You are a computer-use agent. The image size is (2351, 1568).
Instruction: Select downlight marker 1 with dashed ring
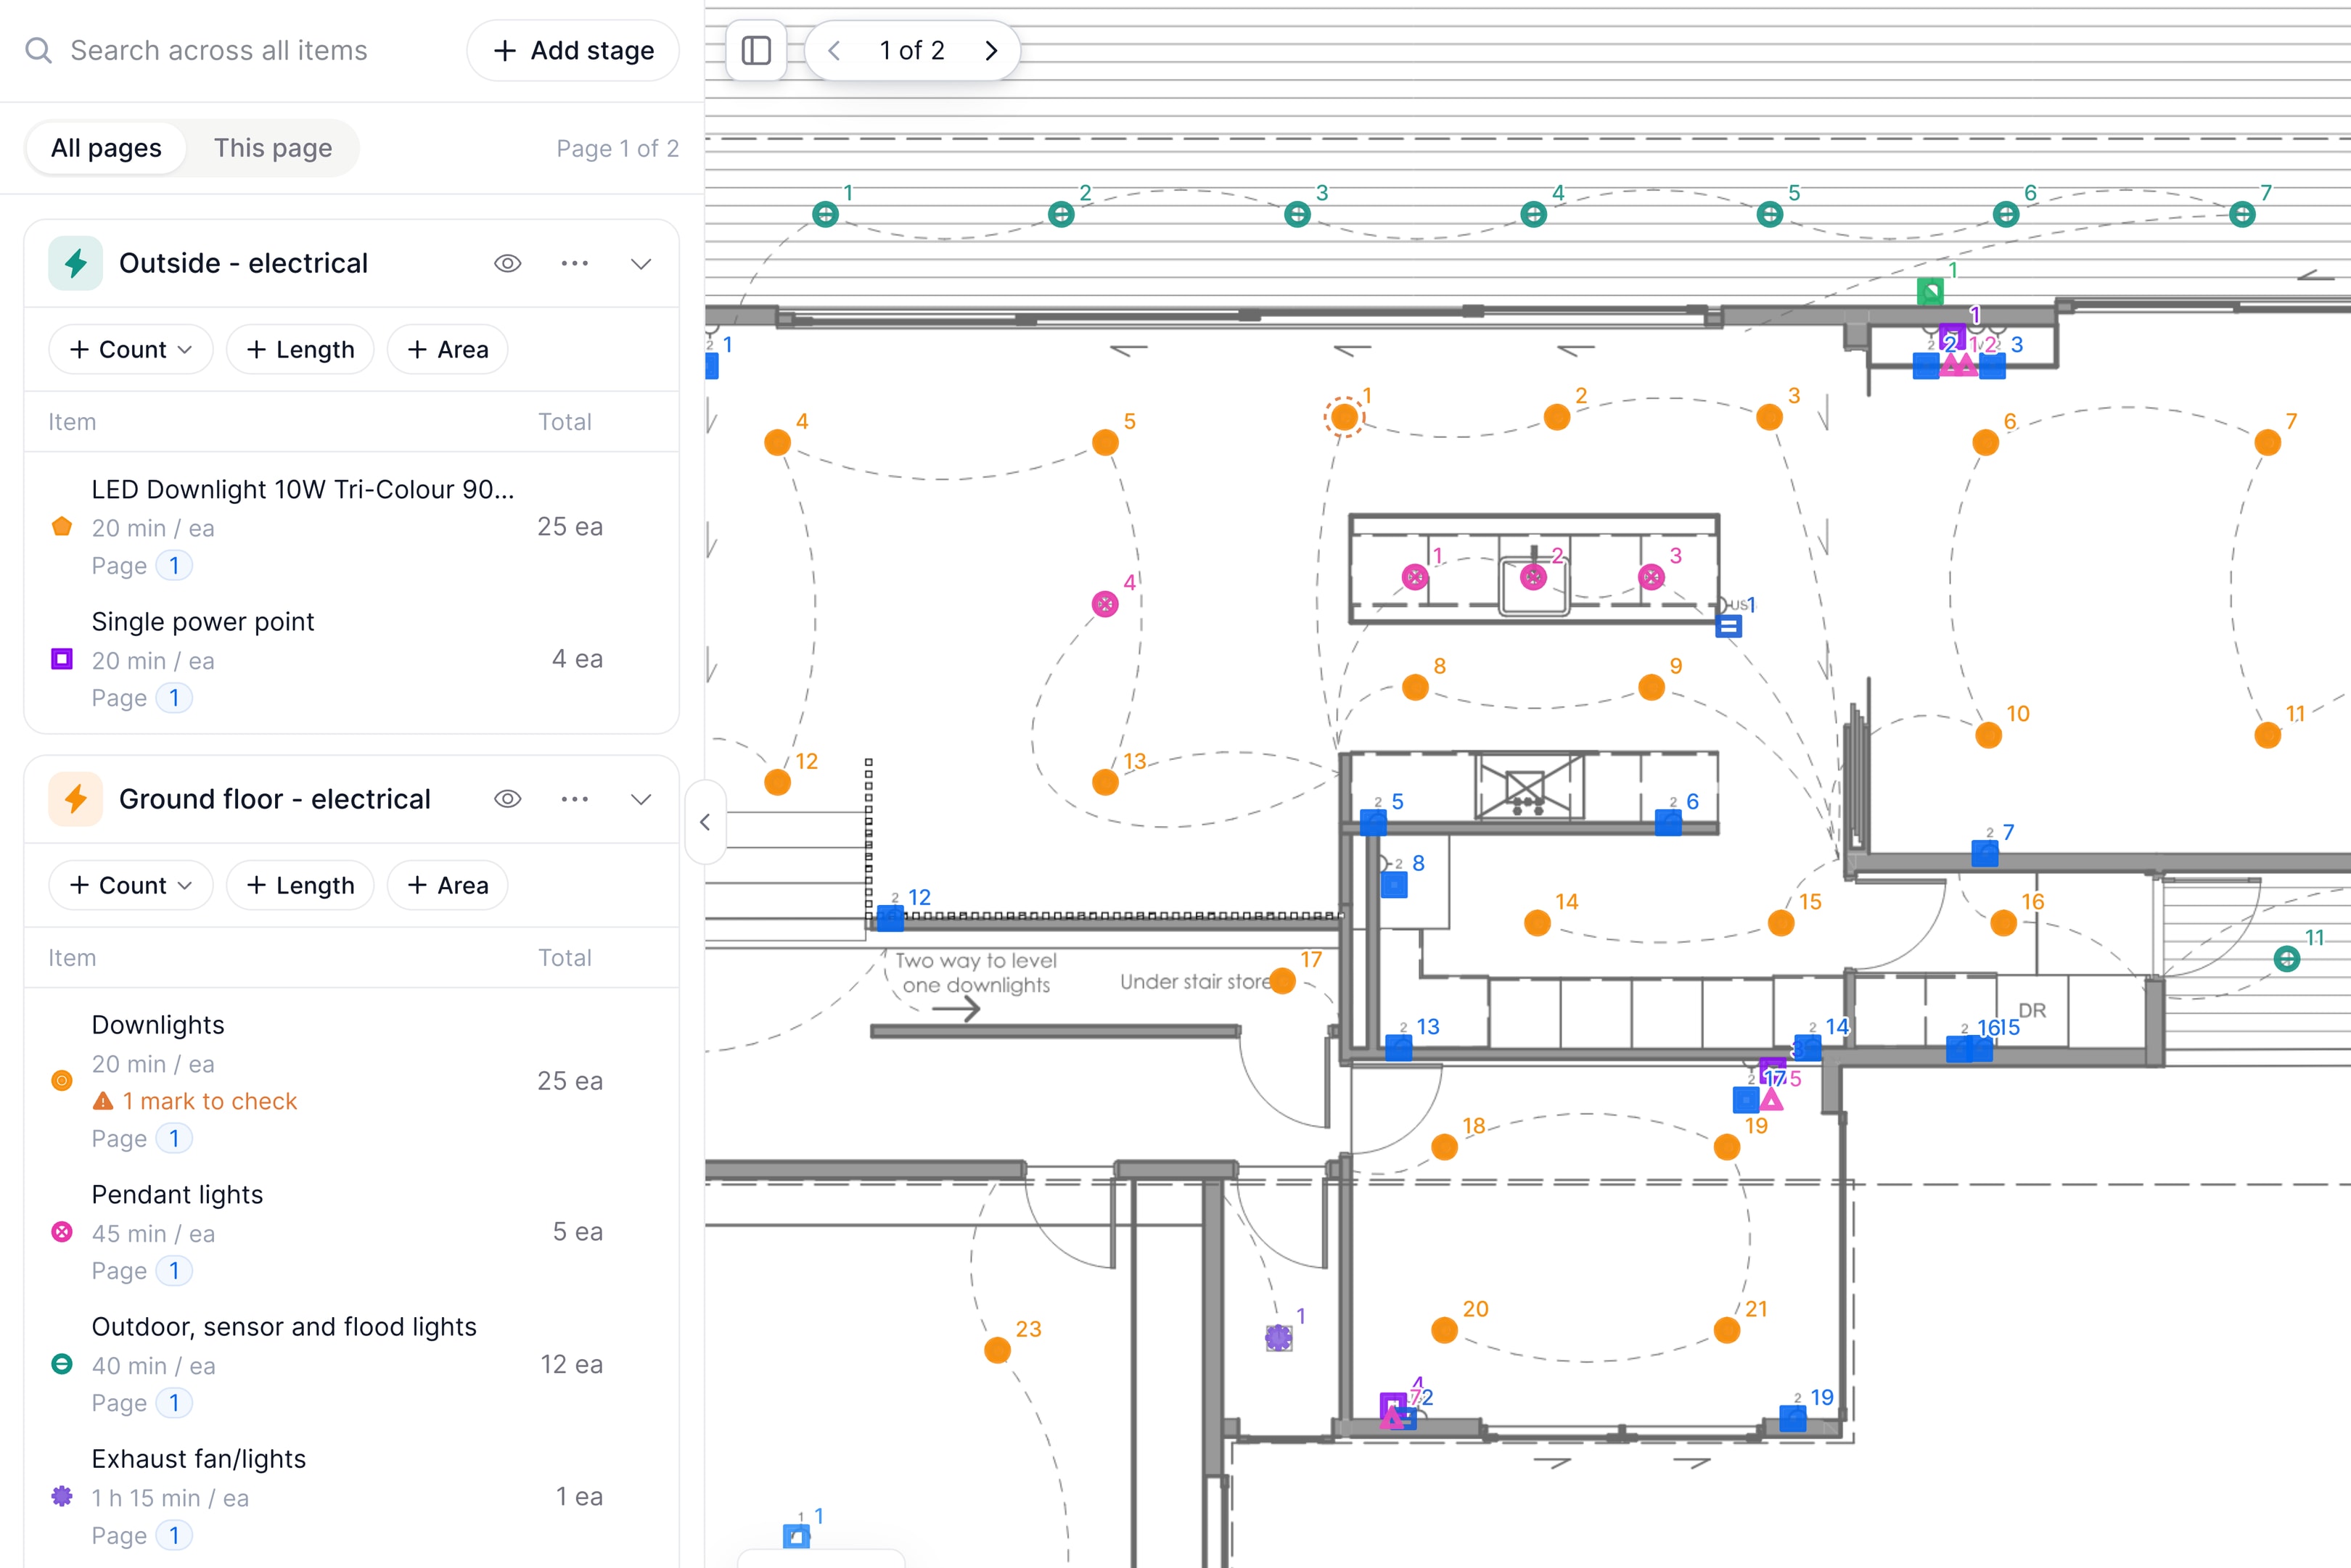(x=1345, y=416)
